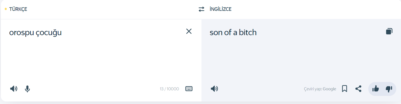This screenshot has width=401, height=104.
Task: Clear the source text with X
Action: (189, 31)
